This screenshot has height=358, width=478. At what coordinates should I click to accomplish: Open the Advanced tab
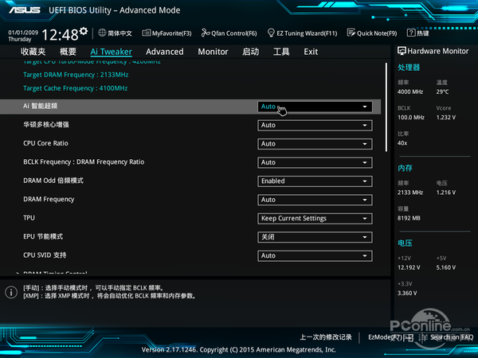click(165, 52)
